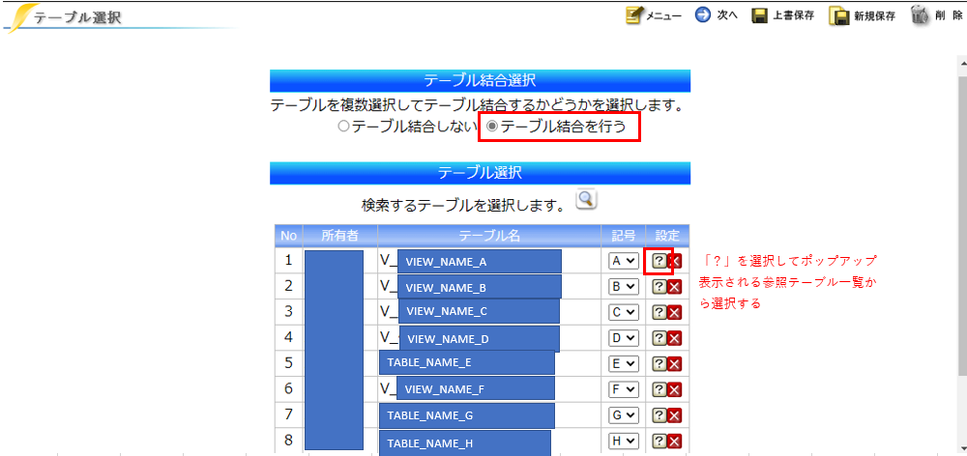967x456 pixels.
Task: Click the red X delete icon in row 1
Action: point(675,261)
